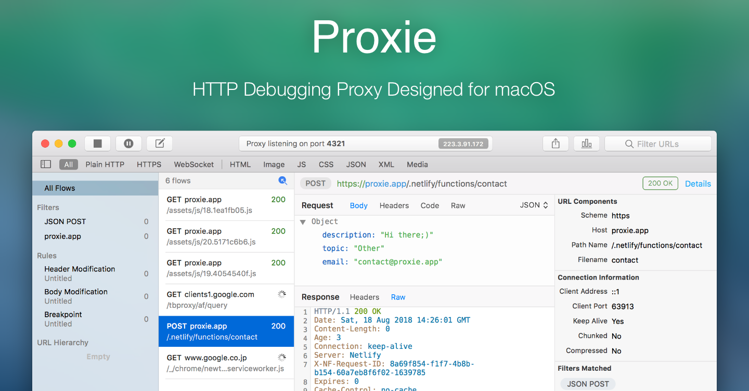Filter by Media type
This screenshot has width=749, height=391.
[418, 164]
